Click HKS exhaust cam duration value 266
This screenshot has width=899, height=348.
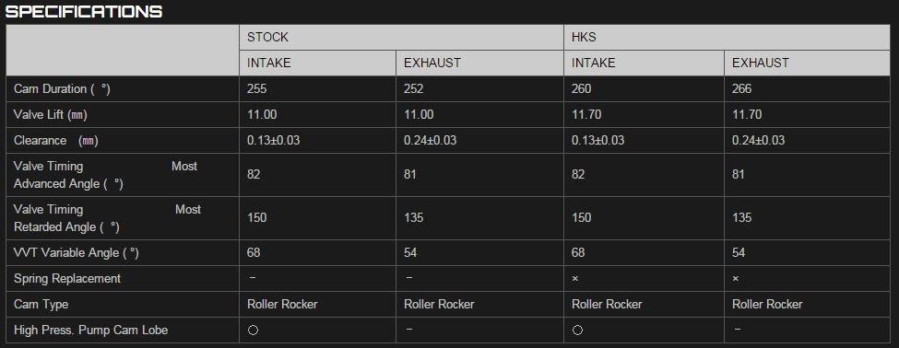[x=742, y=89]
